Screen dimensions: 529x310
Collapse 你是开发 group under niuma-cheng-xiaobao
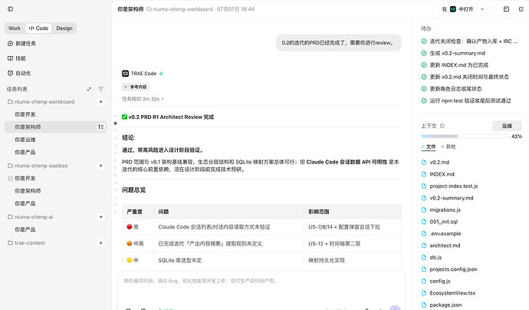(x=10, y=178)
